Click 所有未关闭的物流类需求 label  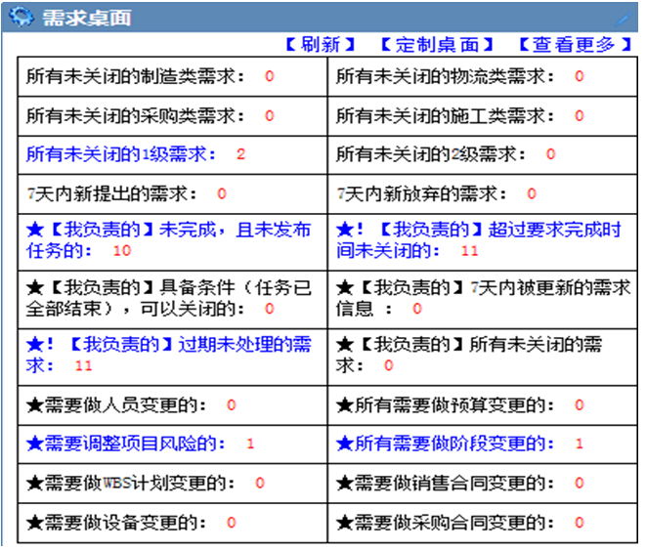(445, 76)
